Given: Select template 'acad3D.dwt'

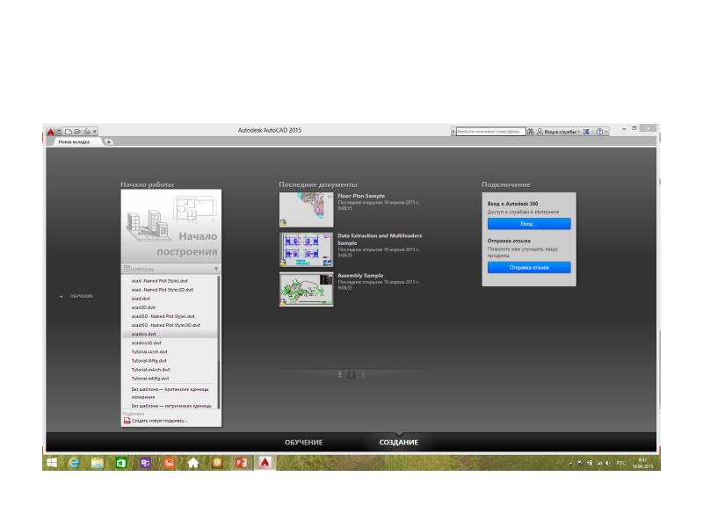Looking at the screenshot, I should point(143,307).
